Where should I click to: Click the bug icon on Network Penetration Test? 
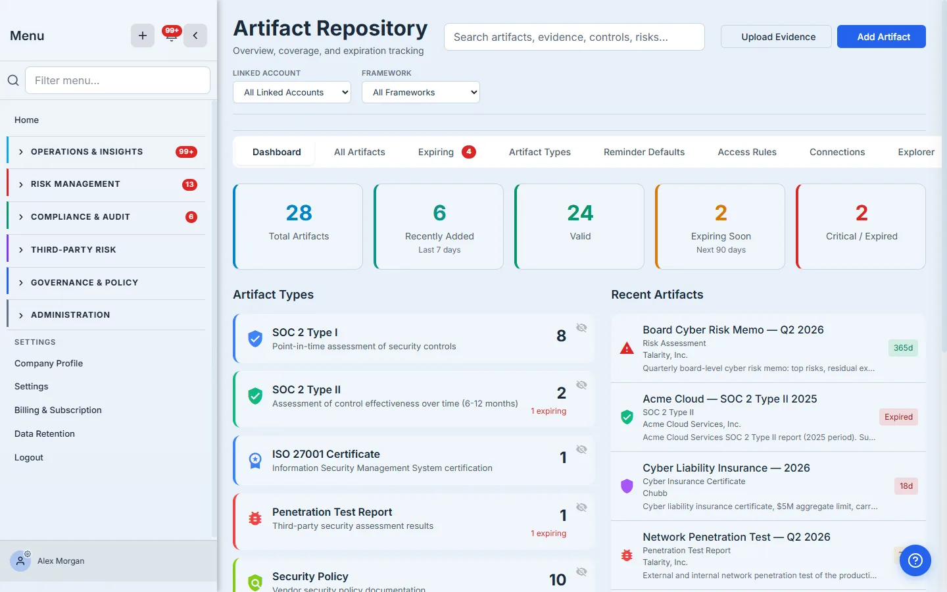click(x=627, y=555)
